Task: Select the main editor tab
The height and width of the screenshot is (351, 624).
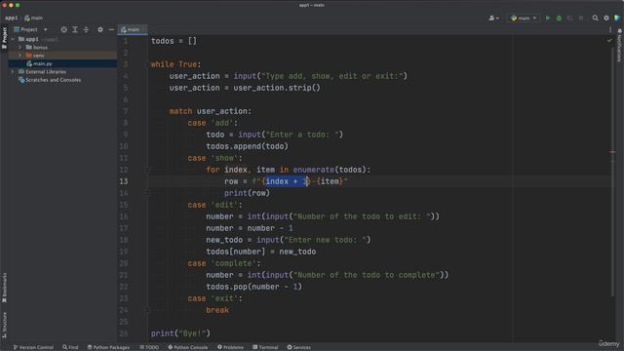Action: (x=133, y=29)
